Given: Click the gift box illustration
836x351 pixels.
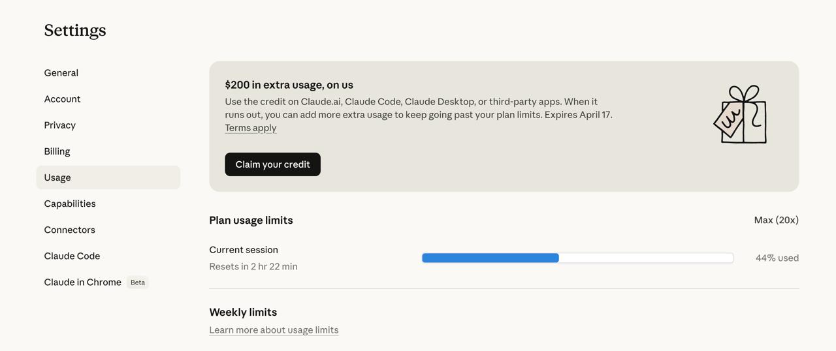Looking at the screenshot, I should pos(740,115).
